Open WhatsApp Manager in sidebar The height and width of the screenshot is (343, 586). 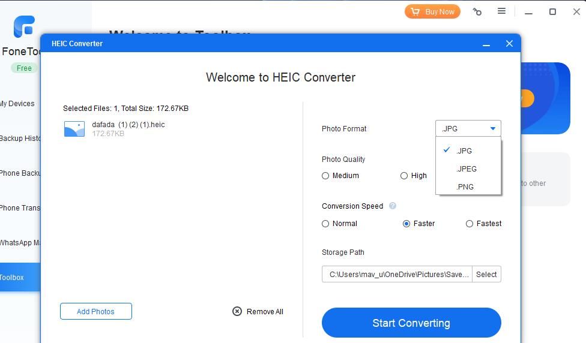pyautogui.click(x=20, y=242)
